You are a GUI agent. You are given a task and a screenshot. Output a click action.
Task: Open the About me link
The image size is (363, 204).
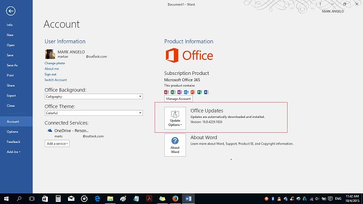52,69
